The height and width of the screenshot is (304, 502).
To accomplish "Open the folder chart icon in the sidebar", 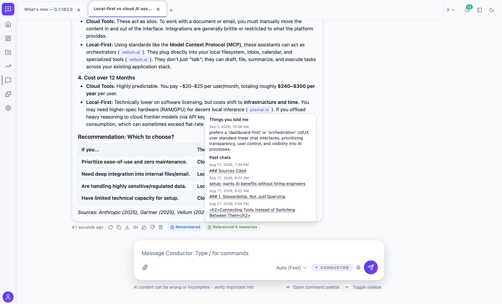I will pyautogui.click(x=8, y=52).
